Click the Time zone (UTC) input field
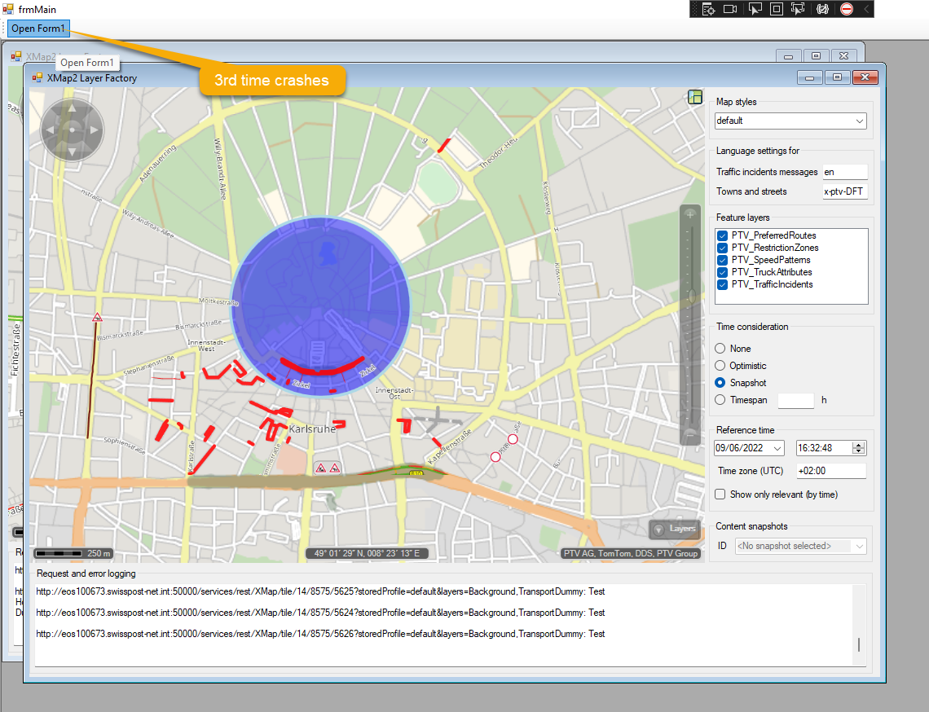Screen dimensions: 929x712 point(830,471)
